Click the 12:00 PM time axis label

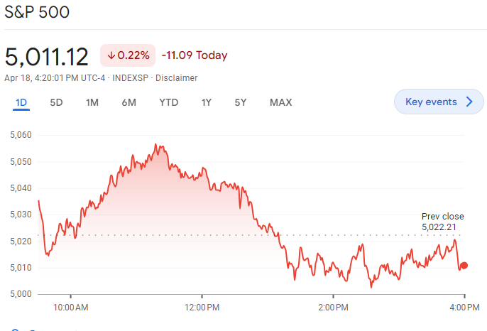[202, 307]
